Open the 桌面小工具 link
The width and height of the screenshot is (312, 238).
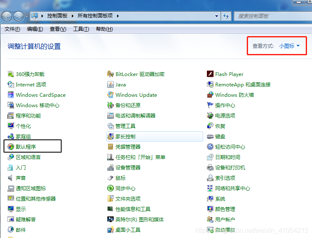click(x=128, y=230)
